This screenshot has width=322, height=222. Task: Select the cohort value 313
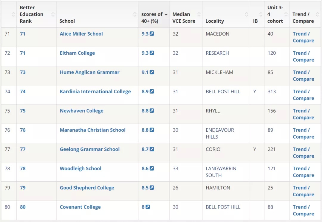272,91
